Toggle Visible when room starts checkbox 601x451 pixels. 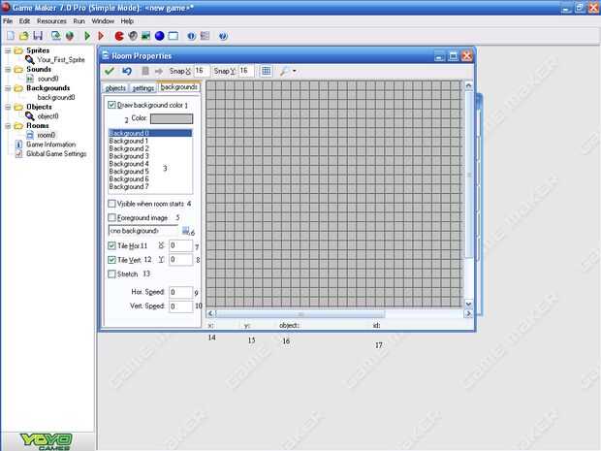[111, 204]
